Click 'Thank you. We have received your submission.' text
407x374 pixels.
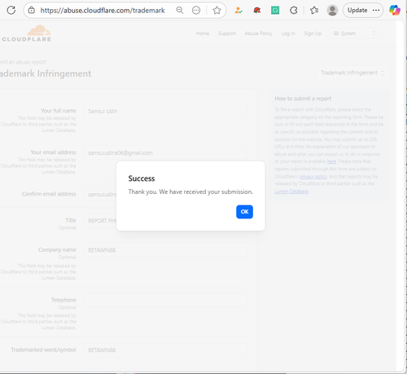tap(190, 192)
